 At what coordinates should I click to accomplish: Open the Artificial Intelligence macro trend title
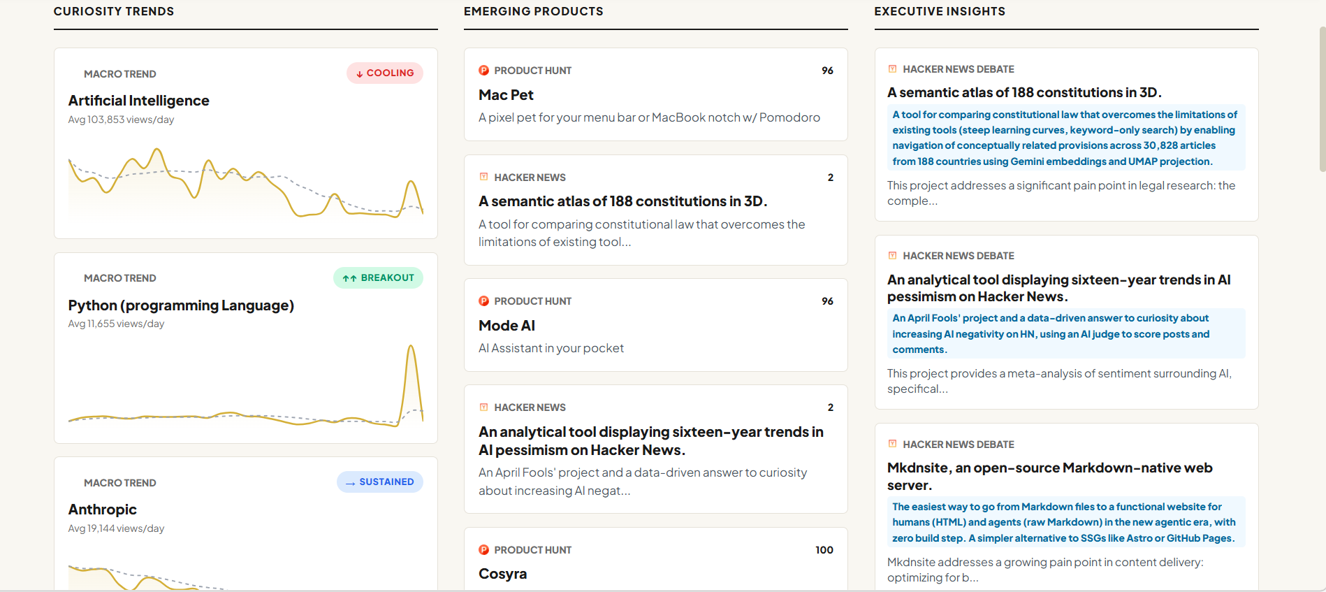coord(138,101)
